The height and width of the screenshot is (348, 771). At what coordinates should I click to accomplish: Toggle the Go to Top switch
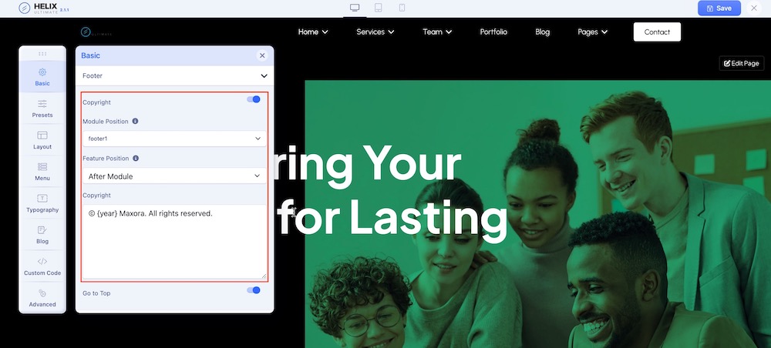pyautogui.click(x=253, y=290)
